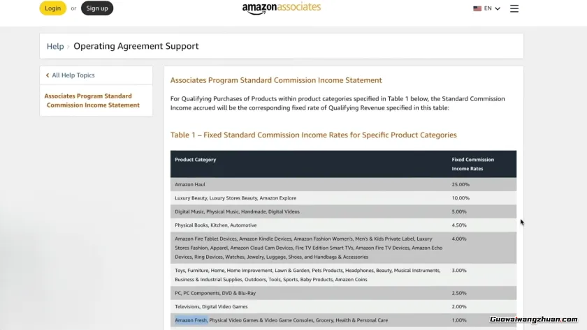
Task: Click the US flag language icon
Action: [x=477, y=8]
